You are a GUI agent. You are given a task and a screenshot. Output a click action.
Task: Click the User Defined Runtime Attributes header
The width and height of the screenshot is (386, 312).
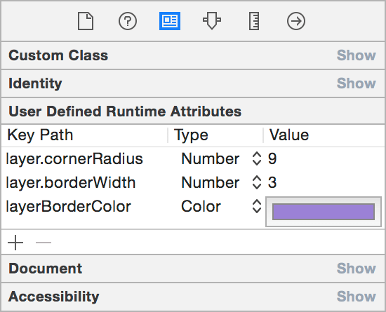coord(125,111)
